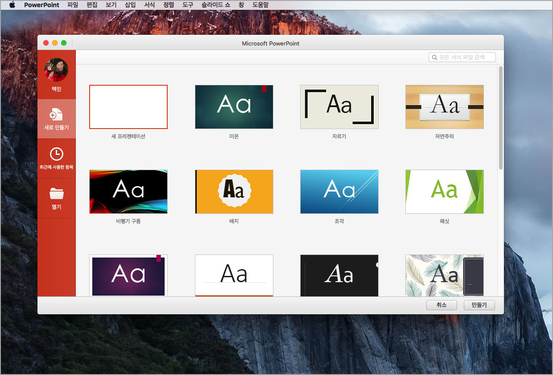Click the 조각 label
This screenshot has width=553, height=375.
click(339, 221)
